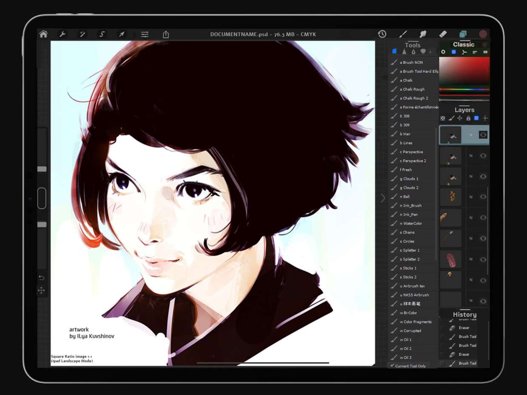Select the 'a Chalk Rough' brush preset

tap(413, 89)
